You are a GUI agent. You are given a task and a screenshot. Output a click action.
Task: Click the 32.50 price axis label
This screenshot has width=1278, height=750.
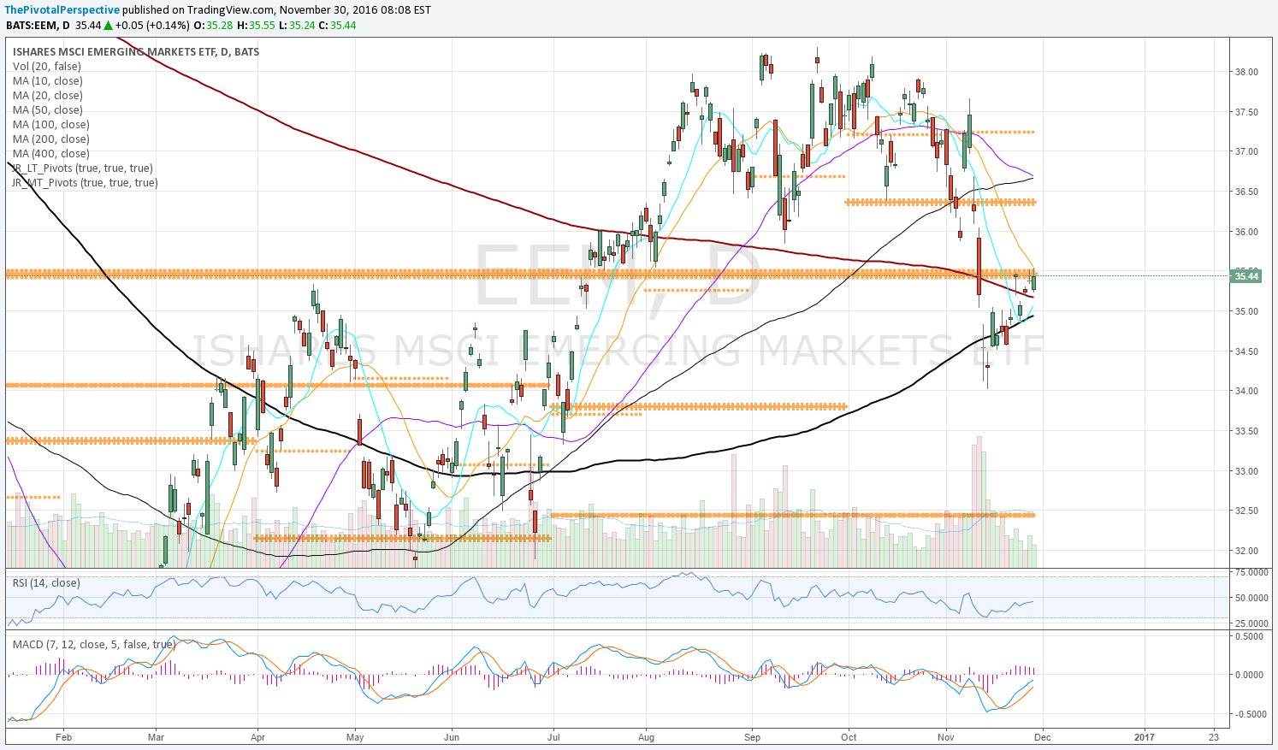pos(1246,511)
